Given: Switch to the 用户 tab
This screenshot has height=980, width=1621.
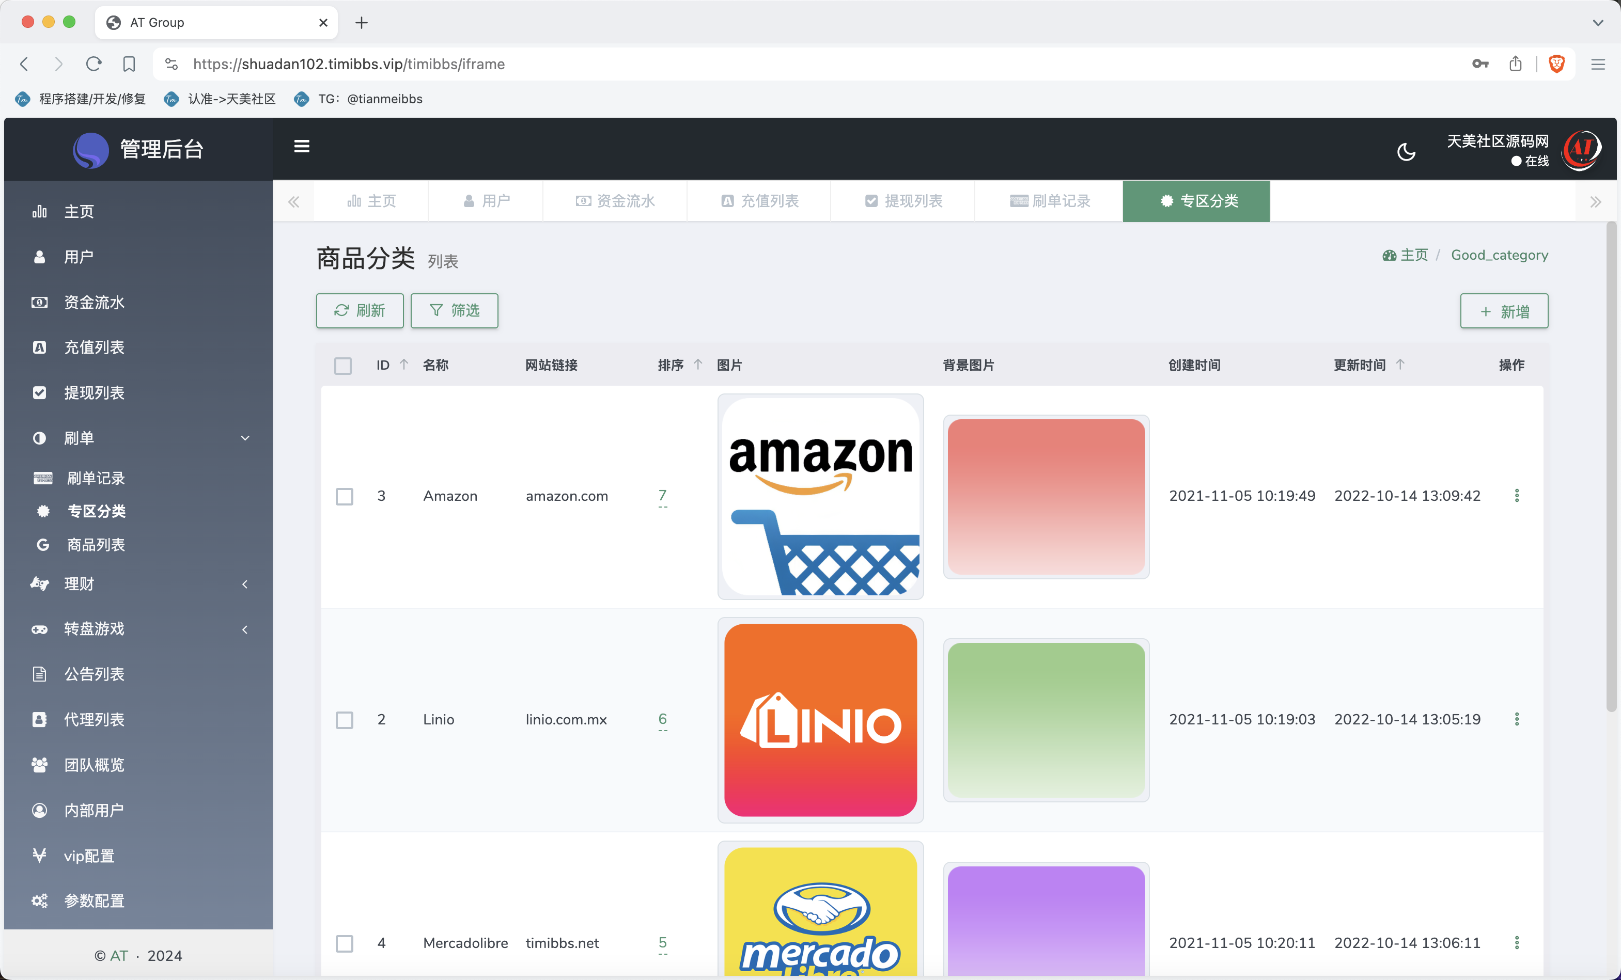Looking at the screenshot, I should (486, 201).
